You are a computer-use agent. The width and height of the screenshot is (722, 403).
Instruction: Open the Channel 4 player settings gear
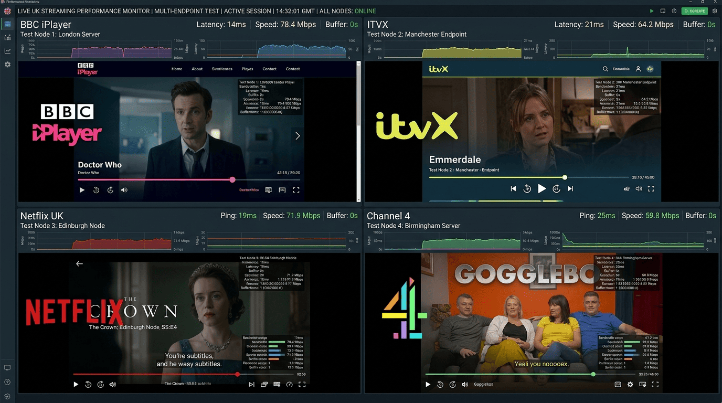630,385
